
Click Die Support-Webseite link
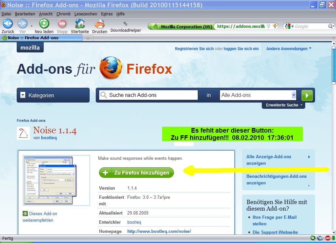[275, 232]
